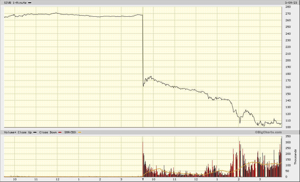Click the 270 price axis label
300x182 pixels.
(288, 14)
